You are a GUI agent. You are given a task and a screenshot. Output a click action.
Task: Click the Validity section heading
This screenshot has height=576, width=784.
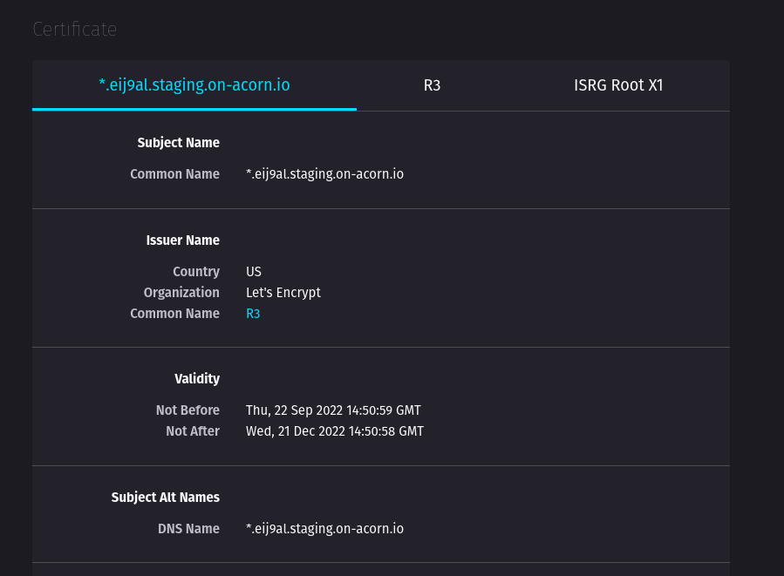(197, 379)
